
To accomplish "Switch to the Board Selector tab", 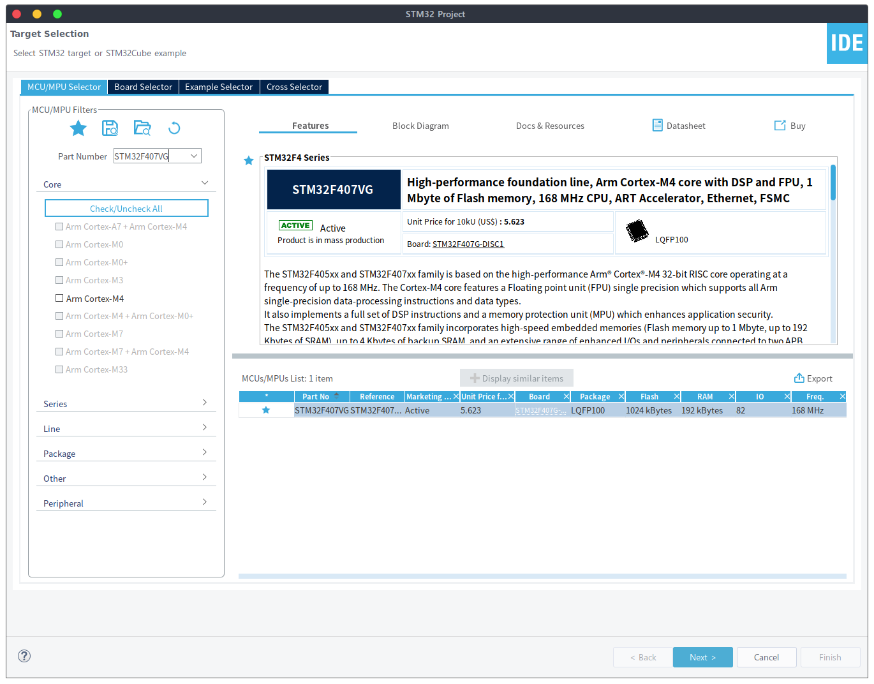I will point(143,87).
